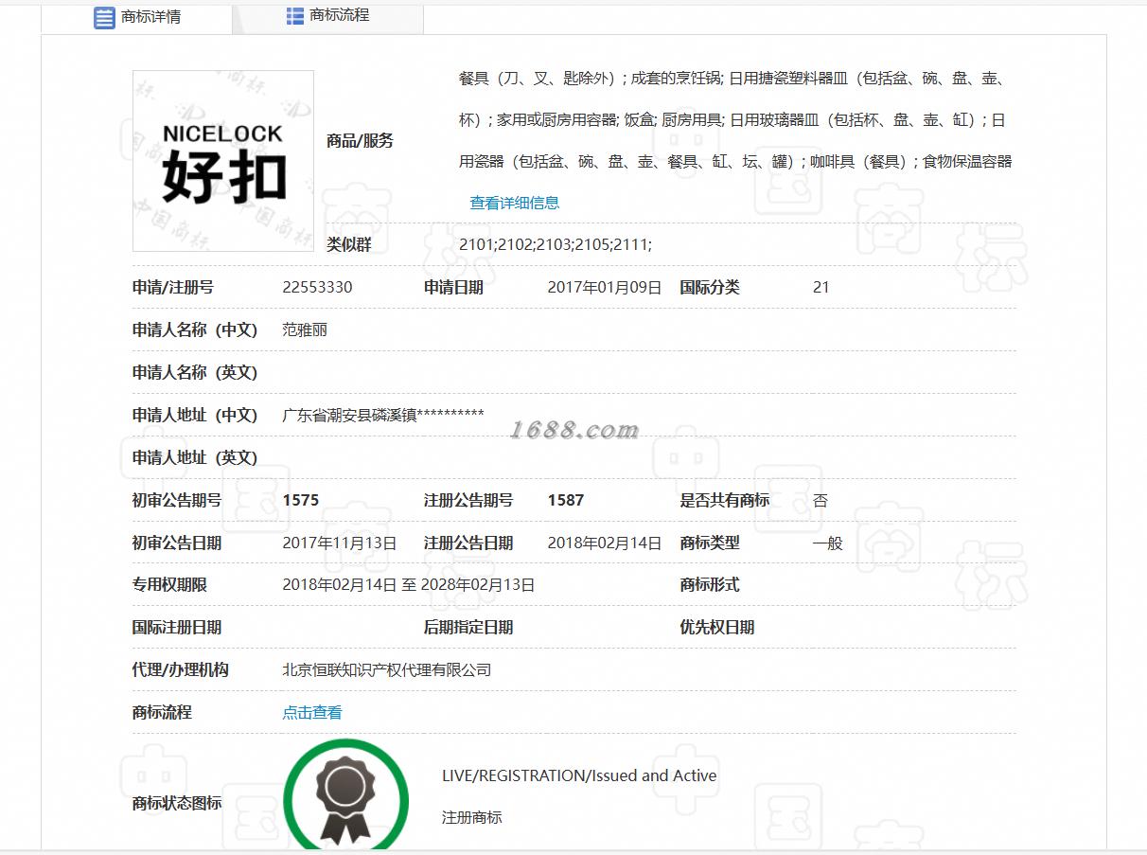Select agency 北京恒联知识产权代理有限公司
The height and width of the screenshot is (855, 1147).
coord(387,670)
